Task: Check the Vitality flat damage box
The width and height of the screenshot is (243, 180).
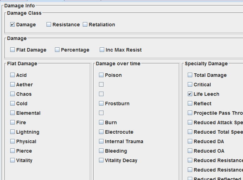Action: (13, 160)
